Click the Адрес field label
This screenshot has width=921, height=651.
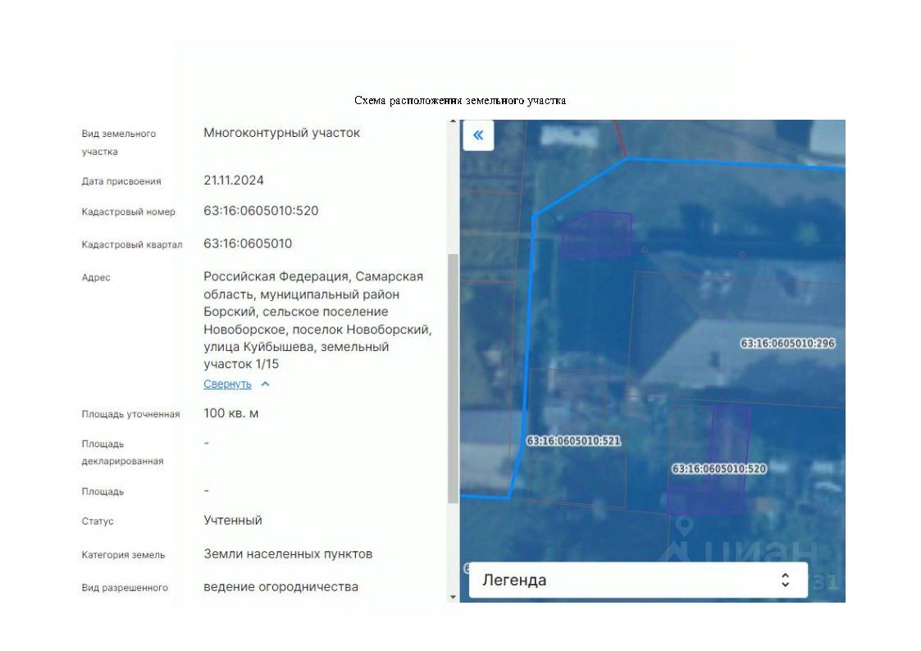(96, 278)
